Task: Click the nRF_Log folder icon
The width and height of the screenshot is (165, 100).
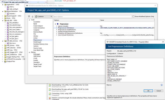Action: pyautogui.click(x=5, y=50)
